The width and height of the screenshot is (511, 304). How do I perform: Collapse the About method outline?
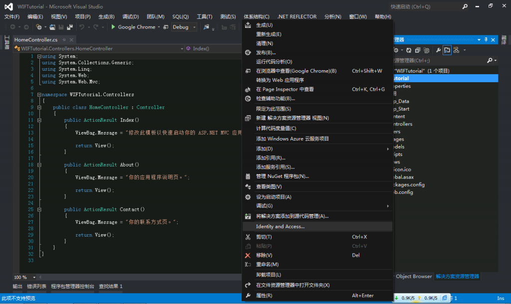pyautogui.click(x=39, y=164)
